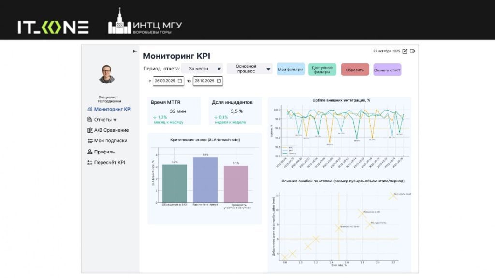Expand the Отчеты submenu arrow
Viewport: 495px width, 278px height.
(115, 120)
